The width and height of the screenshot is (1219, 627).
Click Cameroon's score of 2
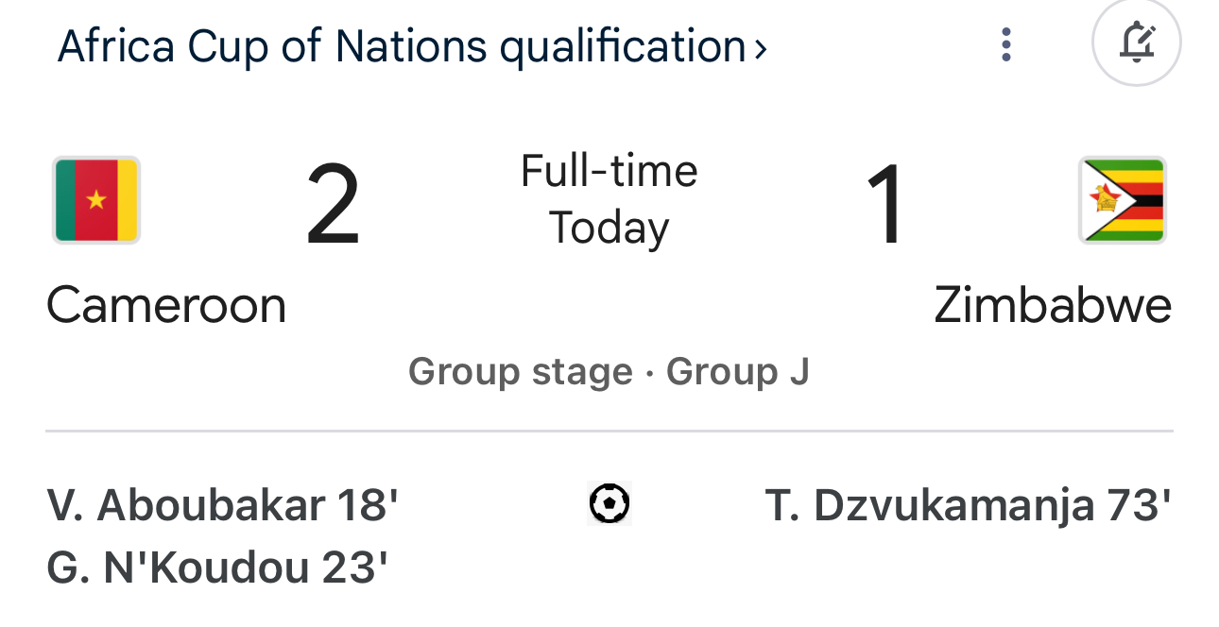point(334,206)
